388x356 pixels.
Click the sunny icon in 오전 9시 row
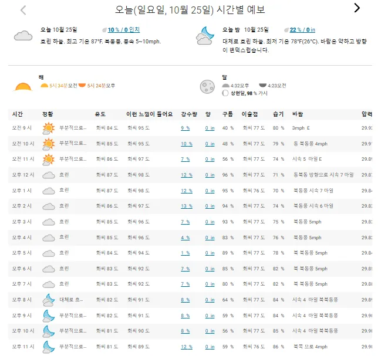(48, 128)
